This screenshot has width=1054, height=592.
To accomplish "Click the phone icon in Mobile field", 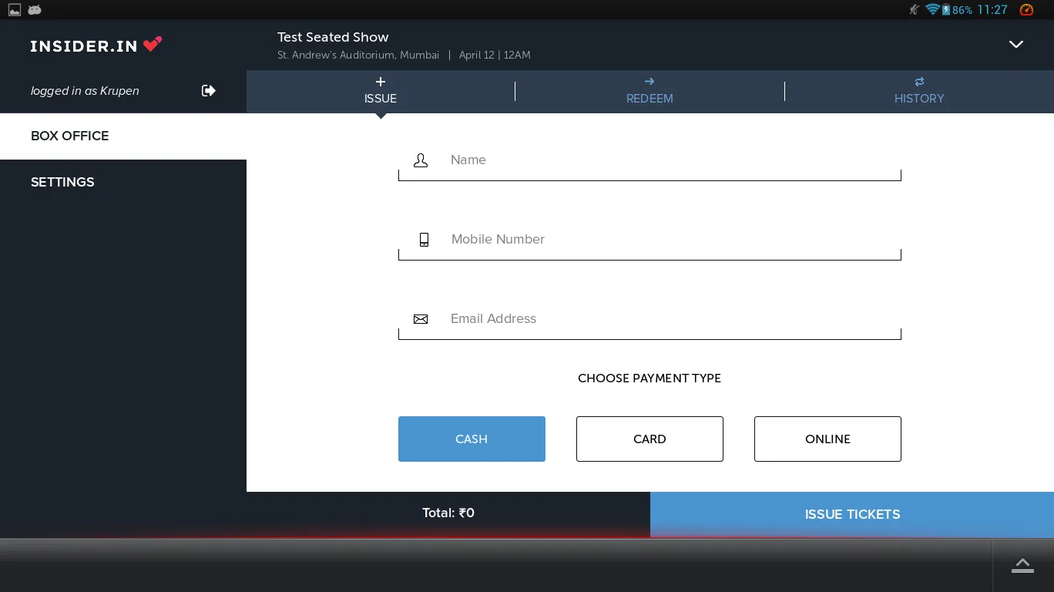I will (424, 240).
